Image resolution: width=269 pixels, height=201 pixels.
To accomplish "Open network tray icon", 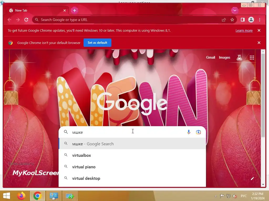I will click(228, 196).
